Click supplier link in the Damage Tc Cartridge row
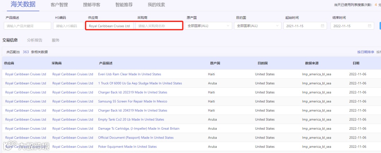Screen dimensions: 381x153 [25, 128]
